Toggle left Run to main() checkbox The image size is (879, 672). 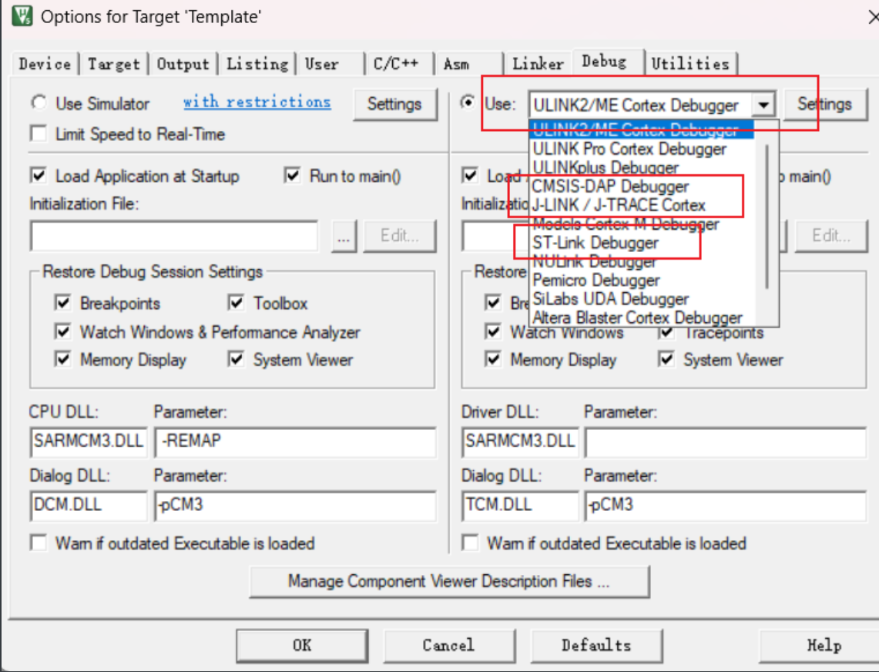(x=293, y=176)
